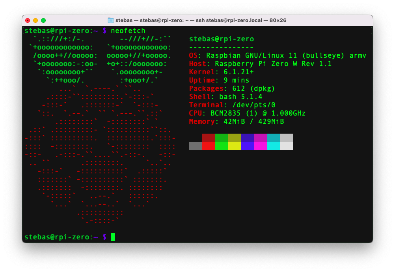The image size is (395, 272).
Task: Click the bright yellow swatch in bottom row
Action: [x=235, y=146]
